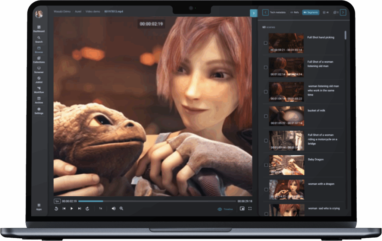Image resolution: width=382 pixels, height=241 pixels.
Task: Check the 'woman with a dragon' scene
Action: [x=266, y=190]
